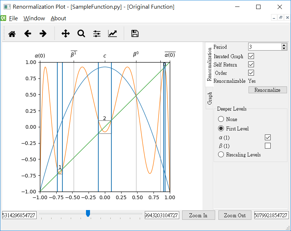Viewport: 291px width, 231px height.
Task: Activate the zoom-to-rectangle magnifier tool
Action: (81, 34)
